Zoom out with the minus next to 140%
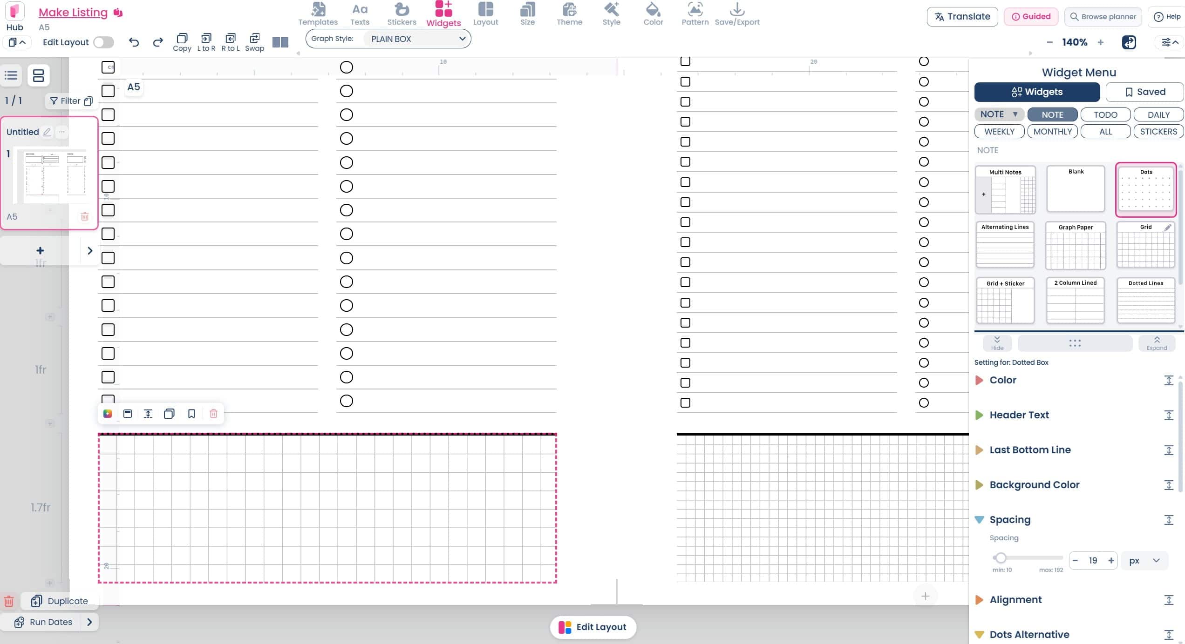 (1049, 42)
